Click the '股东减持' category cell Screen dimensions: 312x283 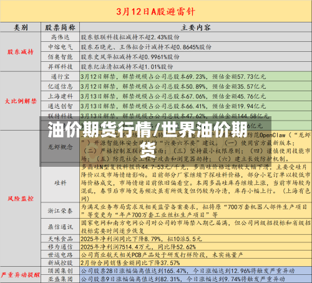21,52
